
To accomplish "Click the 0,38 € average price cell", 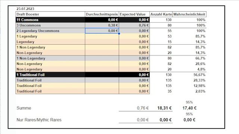I will tap(102, 25).
